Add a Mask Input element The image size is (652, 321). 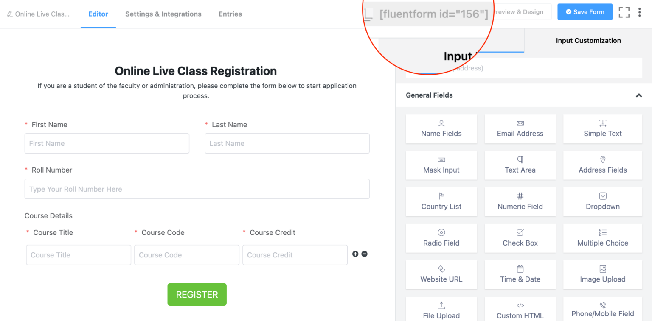441,165
